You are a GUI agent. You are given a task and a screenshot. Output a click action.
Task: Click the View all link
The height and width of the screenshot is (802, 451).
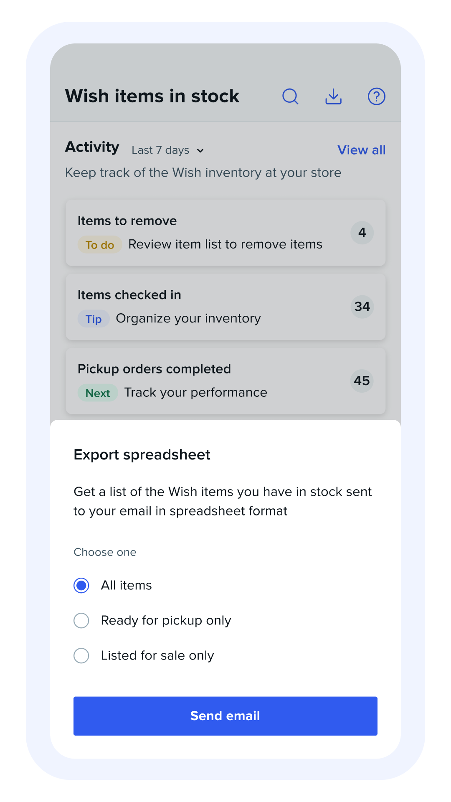361,150
